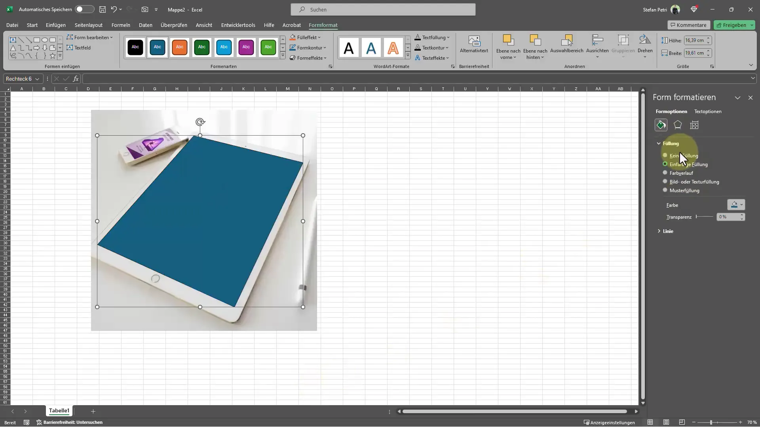
Task: Open the Seitenlayout ribbon tab
Action: tap(89, 25)
